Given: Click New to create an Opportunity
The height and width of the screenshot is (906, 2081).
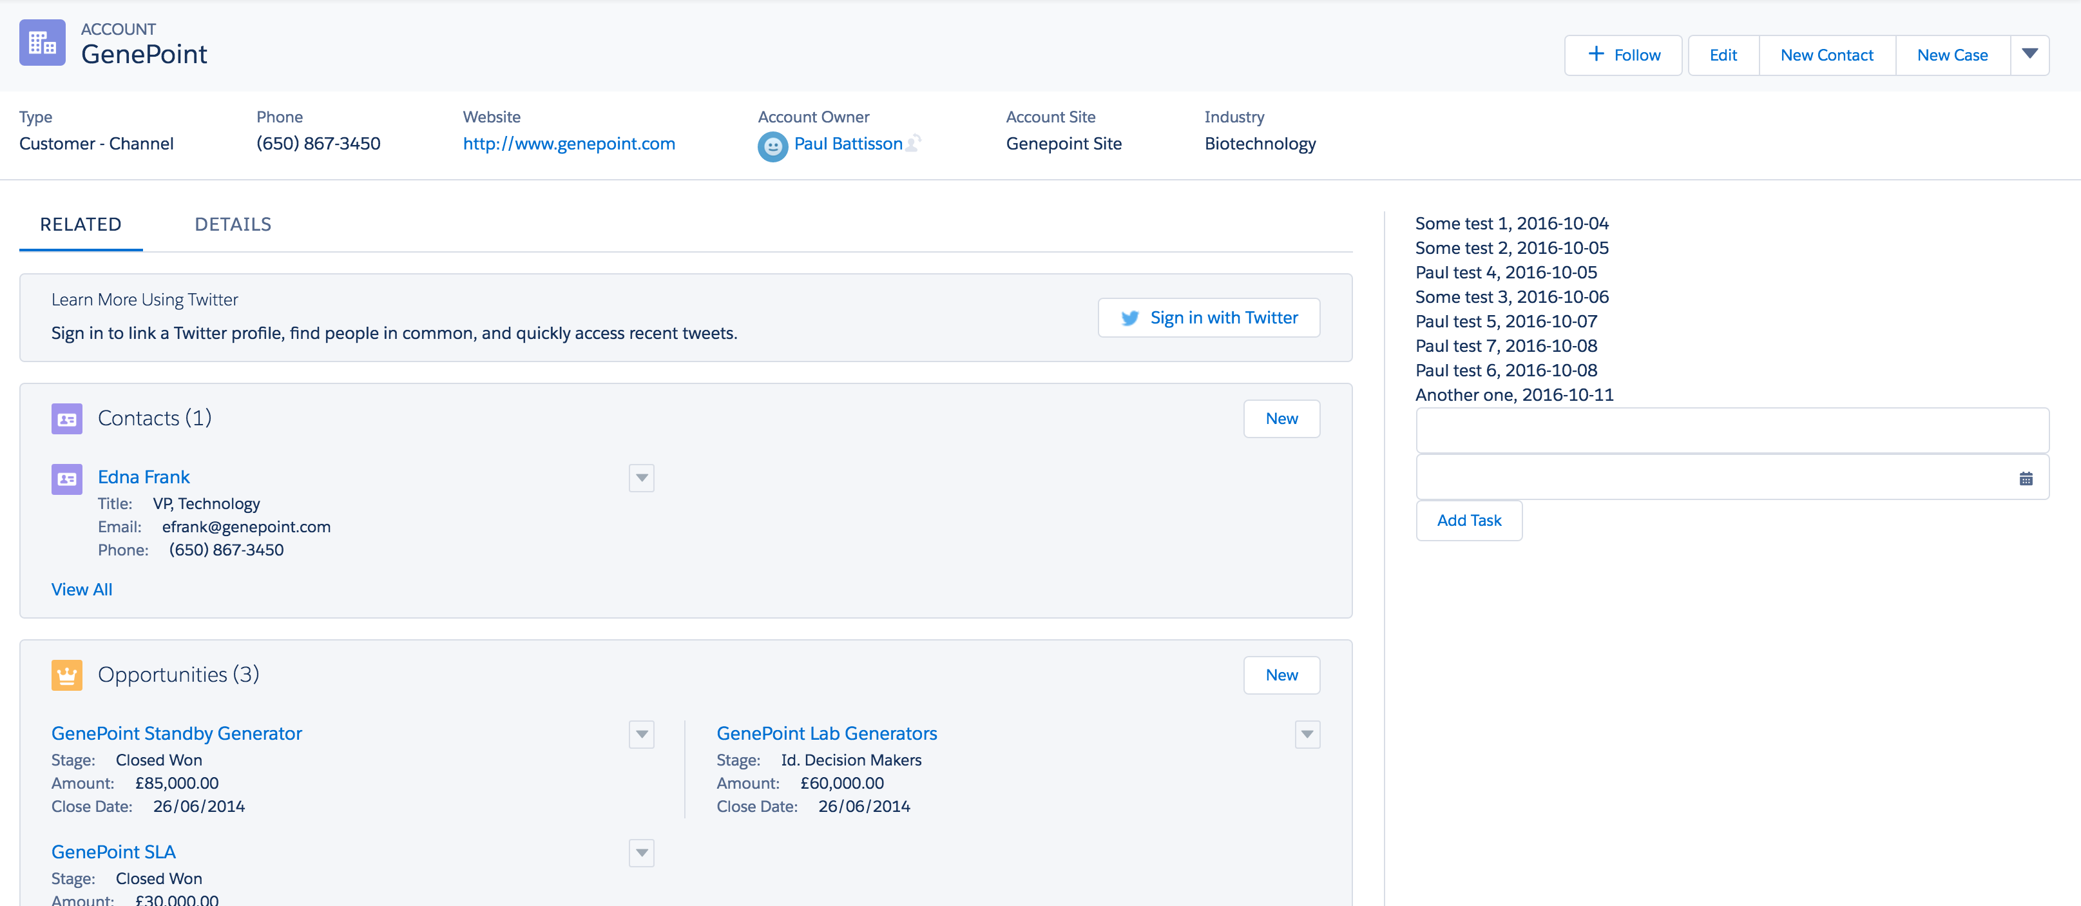Looking at the screenshot, I should tap(1281, 675).
